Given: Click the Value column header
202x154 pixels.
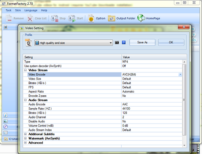Looking at the screenshot, I should point(154,57).
